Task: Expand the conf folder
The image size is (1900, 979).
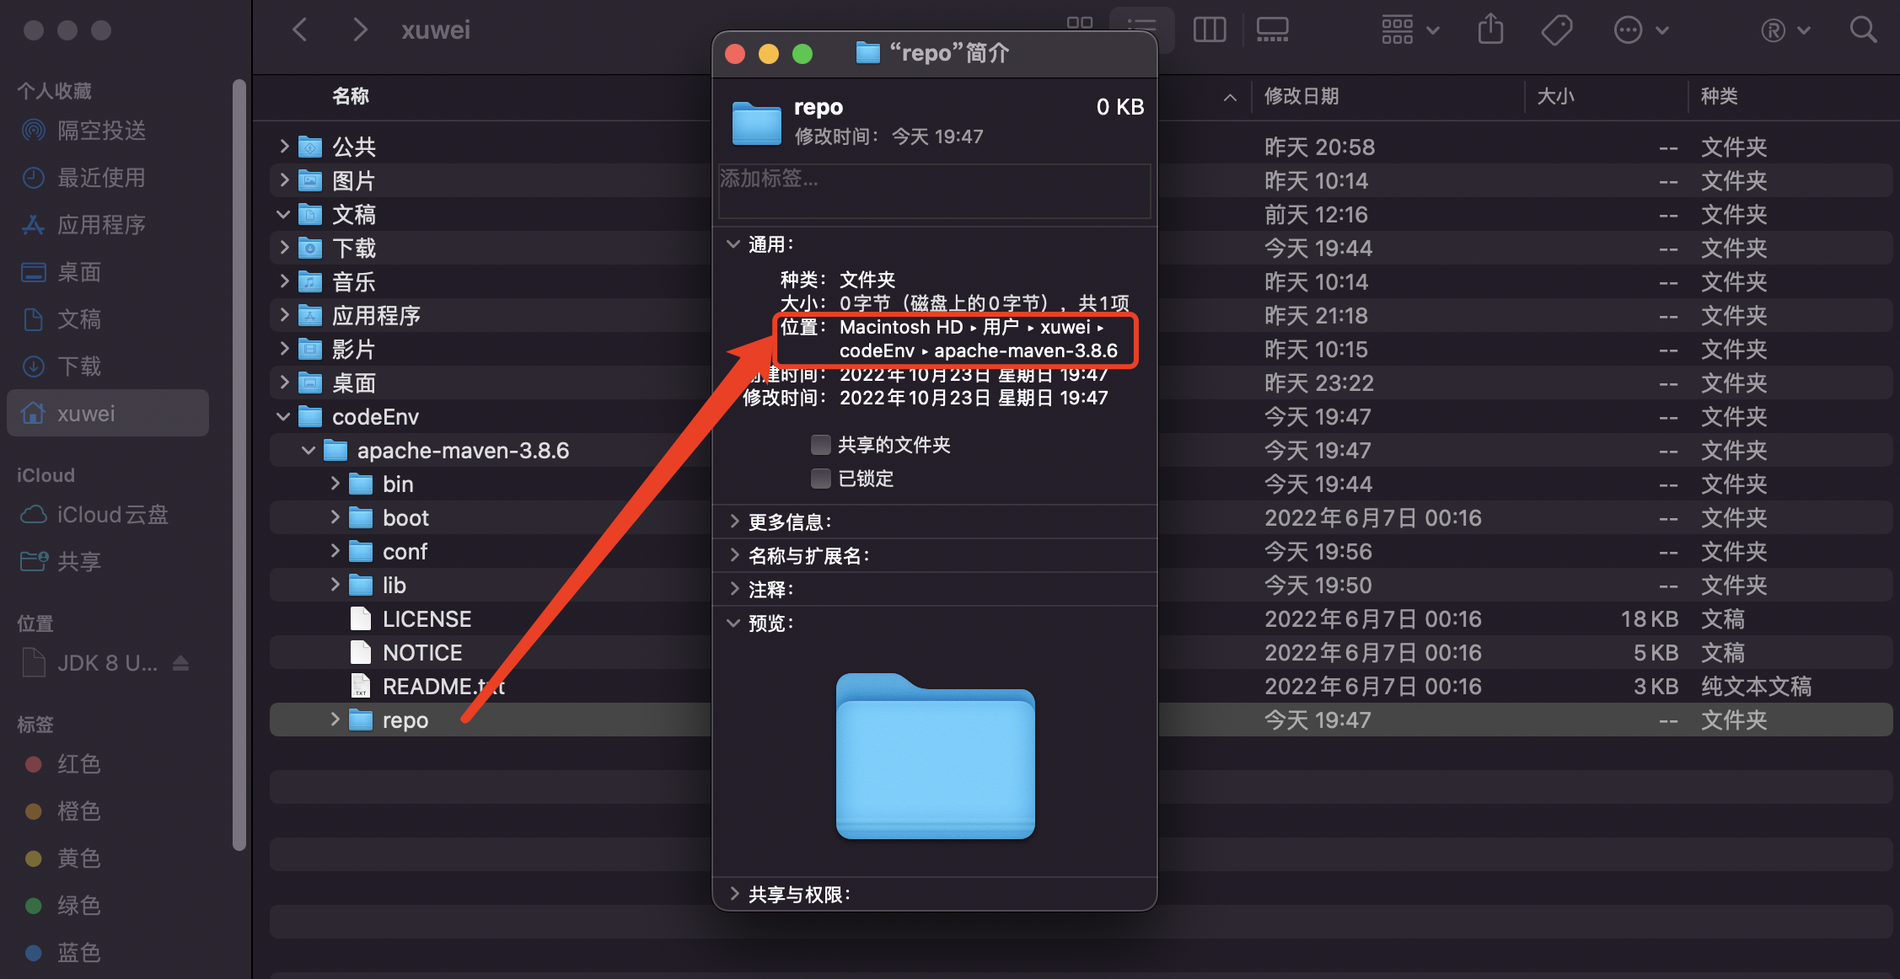Action: [335, 552]
